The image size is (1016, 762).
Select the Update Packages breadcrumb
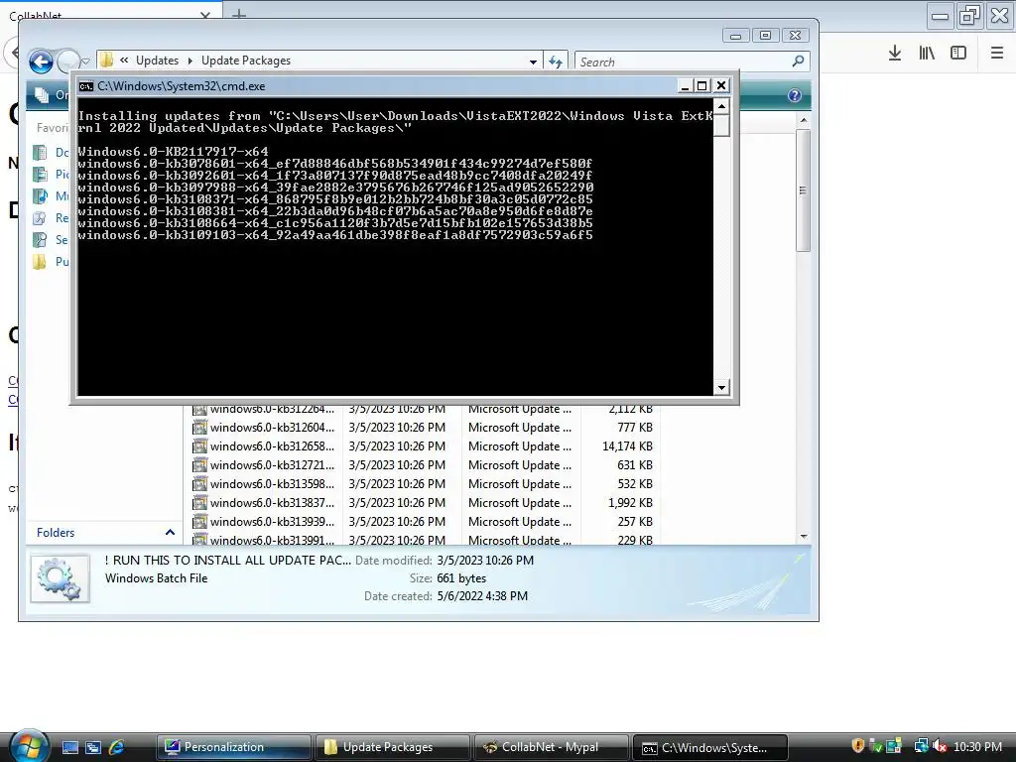(246, 61)
